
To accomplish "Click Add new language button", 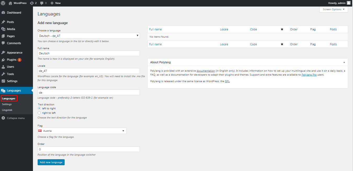I will pyautogui.click(x=51, y=162).
